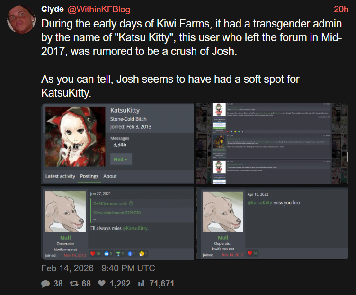Expand DeMDemonz quoted post arrow
Image resolution: width=356 pixels, height=295 pixels.
tap(131, 203)
